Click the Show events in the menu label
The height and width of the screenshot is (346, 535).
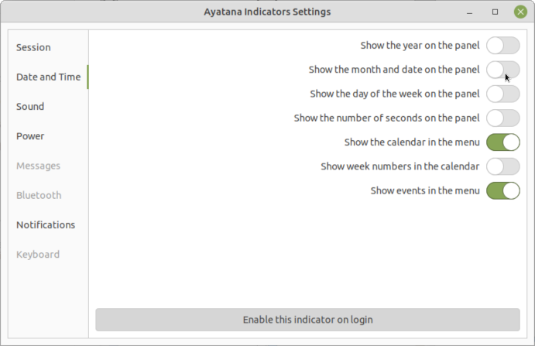point(425,190)
